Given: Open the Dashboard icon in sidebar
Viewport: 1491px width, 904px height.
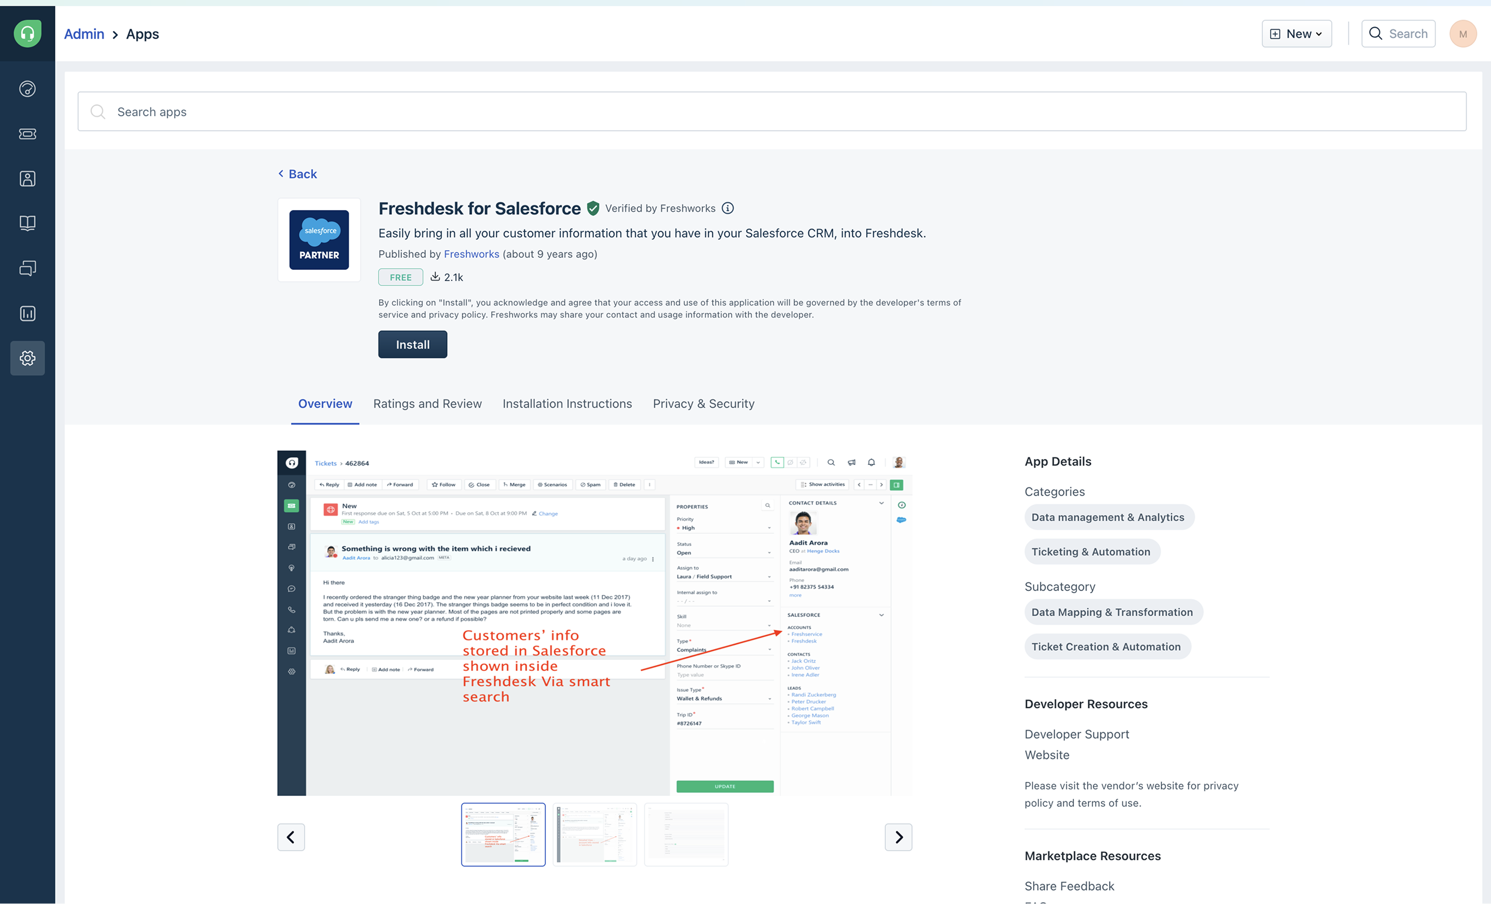Looking at the screenshot, I should (27, 89).
